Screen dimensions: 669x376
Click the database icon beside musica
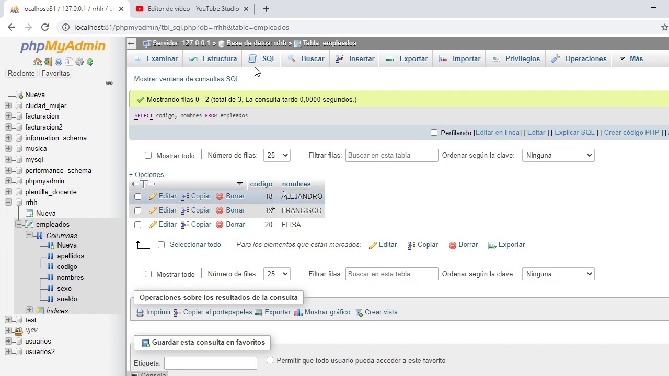[x=19, y=149]
